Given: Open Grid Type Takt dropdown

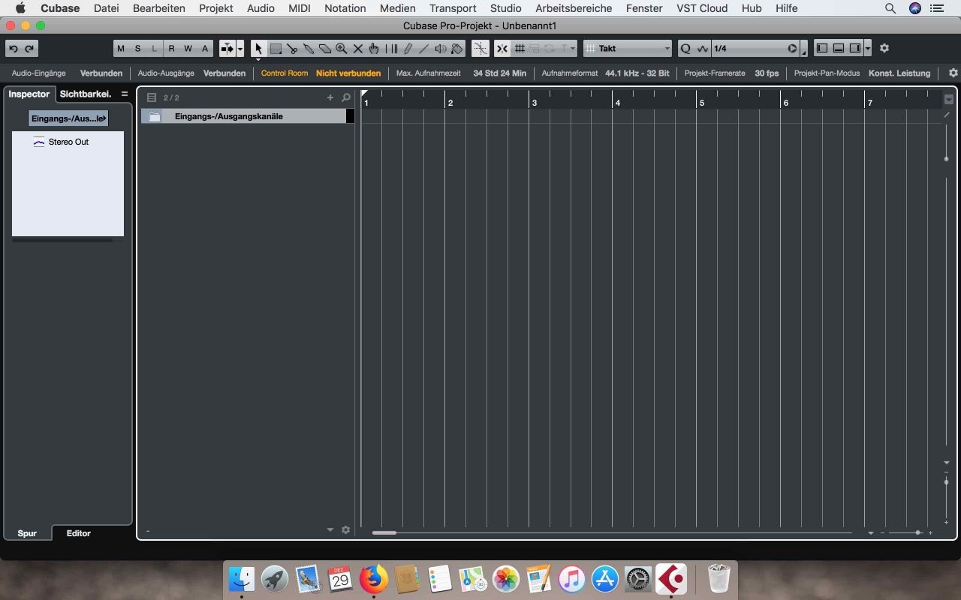Looking at the screenshot, I should pos(628,49).
